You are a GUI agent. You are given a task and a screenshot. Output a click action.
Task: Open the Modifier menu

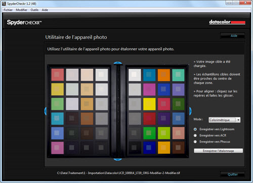coord(21,10)
